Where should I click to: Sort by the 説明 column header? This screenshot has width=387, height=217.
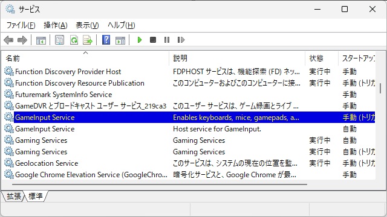[237, 58]
